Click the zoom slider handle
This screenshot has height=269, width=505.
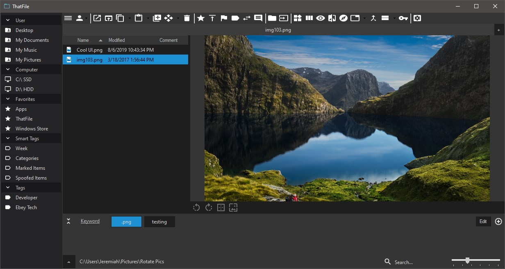click(x=467, y=260)
